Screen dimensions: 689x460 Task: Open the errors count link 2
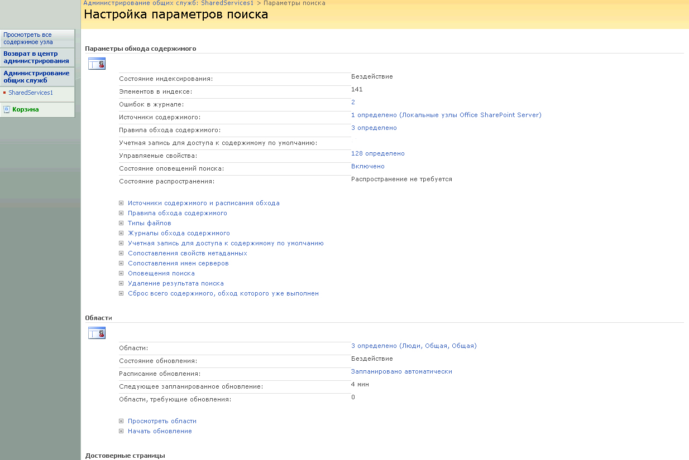(353, 102)
